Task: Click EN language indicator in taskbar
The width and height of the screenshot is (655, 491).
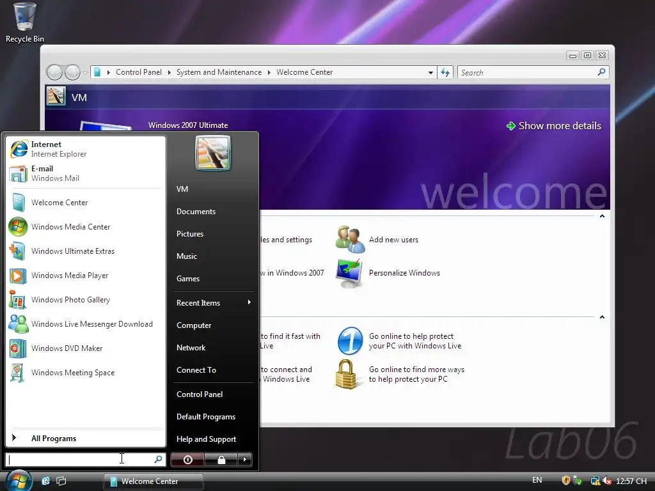Action: pos(537,480)
